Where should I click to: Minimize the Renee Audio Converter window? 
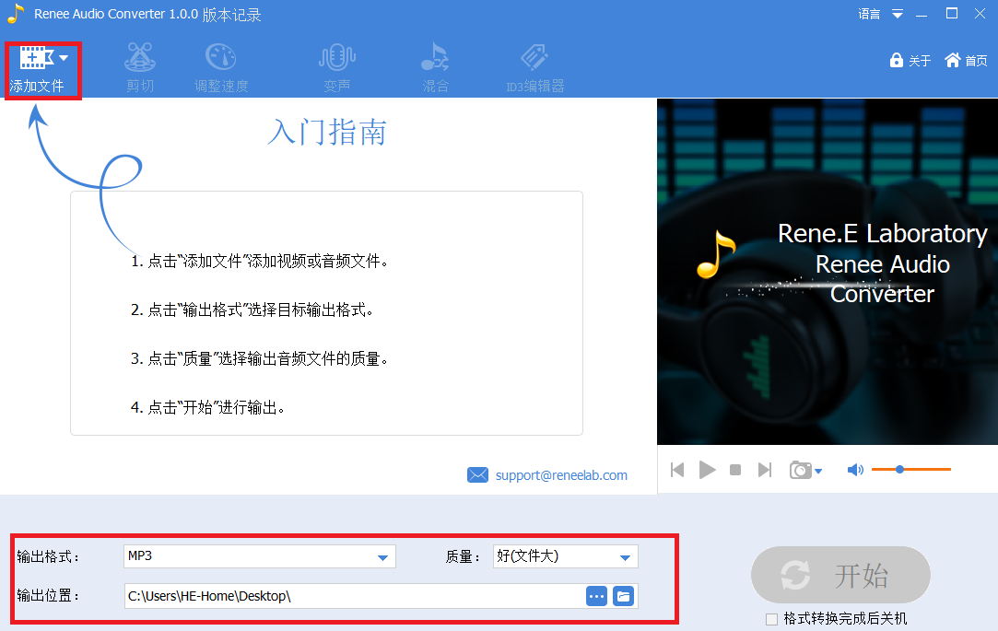[x=922, y=14]
